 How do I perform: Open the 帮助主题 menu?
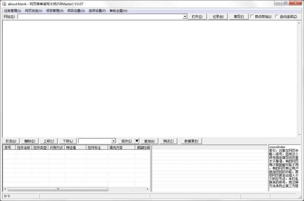point(118,11)
